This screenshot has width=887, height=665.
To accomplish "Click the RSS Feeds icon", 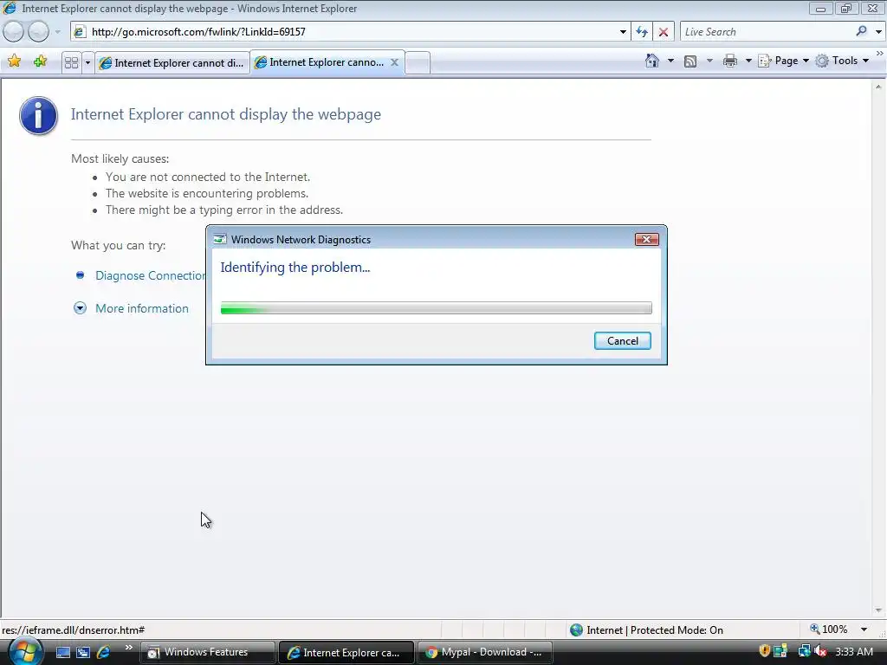I will 690,61.
